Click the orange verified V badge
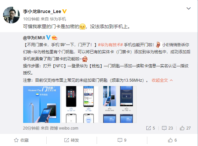This screenshot has width=198, height=146. coord(64,11)
